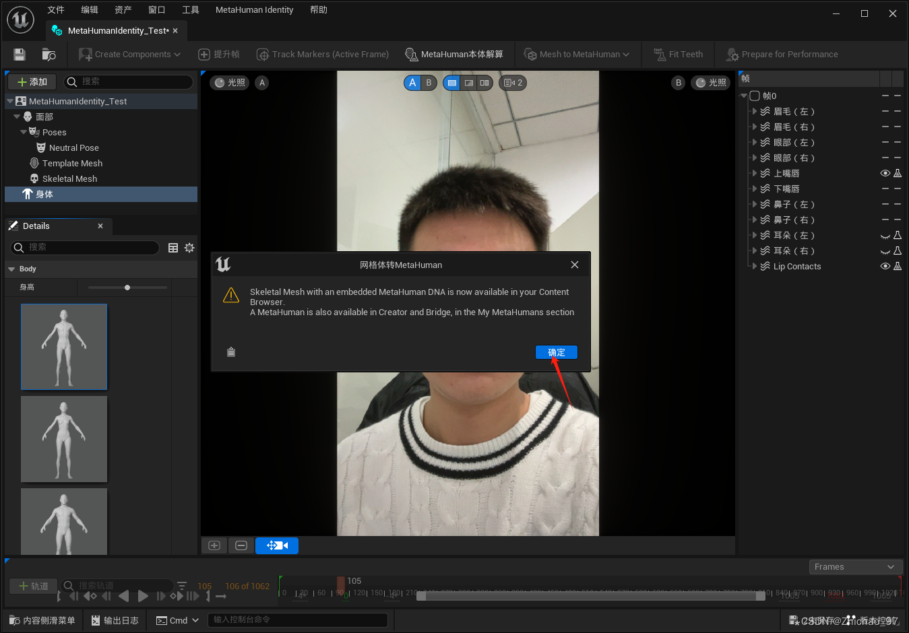909x633 pixels.
Task: Open the 资产 menu
Action: click(123, 10)
